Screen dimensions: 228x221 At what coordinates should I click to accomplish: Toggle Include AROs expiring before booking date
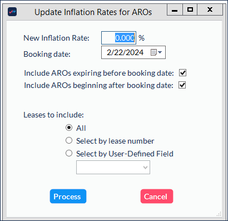[182, 73]
